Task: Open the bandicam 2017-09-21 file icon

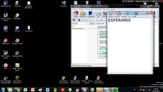Action: coord(29,5)
